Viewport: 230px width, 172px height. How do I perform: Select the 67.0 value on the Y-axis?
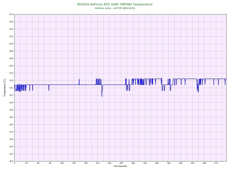click(11, 15)
